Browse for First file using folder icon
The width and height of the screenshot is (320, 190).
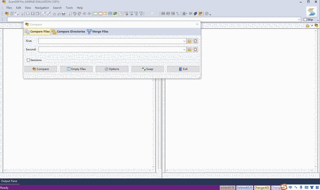190,41
